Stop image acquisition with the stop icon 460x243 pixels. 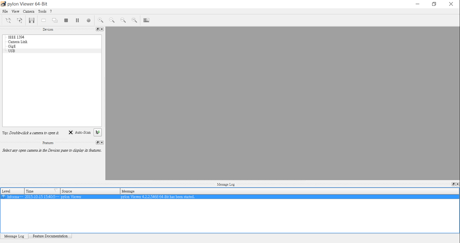pyautogui.click(x=66, y=20)
